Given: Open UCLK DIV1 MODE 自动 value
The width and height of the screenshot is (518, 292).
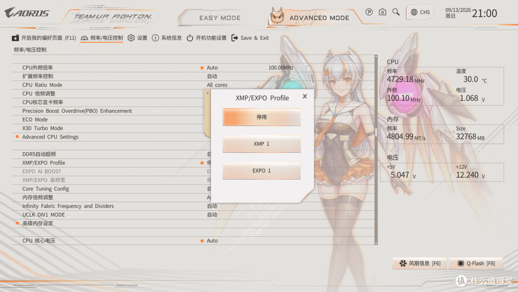Looking at the screenshot, I should [x=212, y=215].
